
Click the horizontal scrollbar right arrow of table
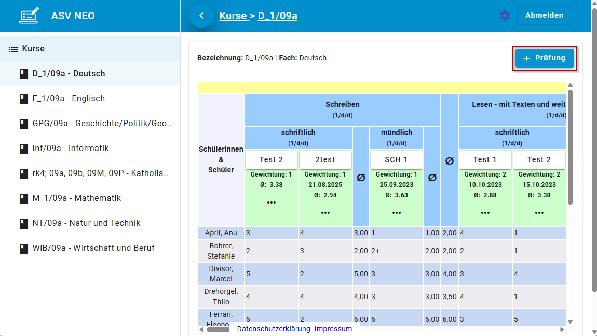(x=562, y=329)
